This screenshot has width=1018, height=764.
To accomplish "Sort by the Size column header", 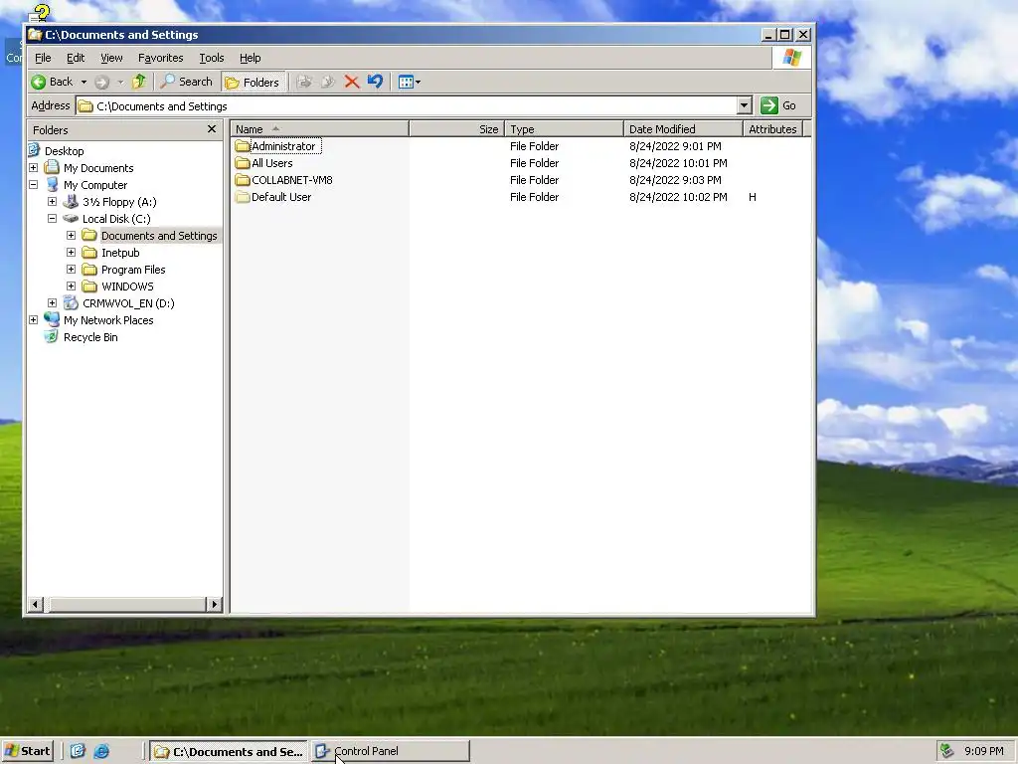I will 457,129.
